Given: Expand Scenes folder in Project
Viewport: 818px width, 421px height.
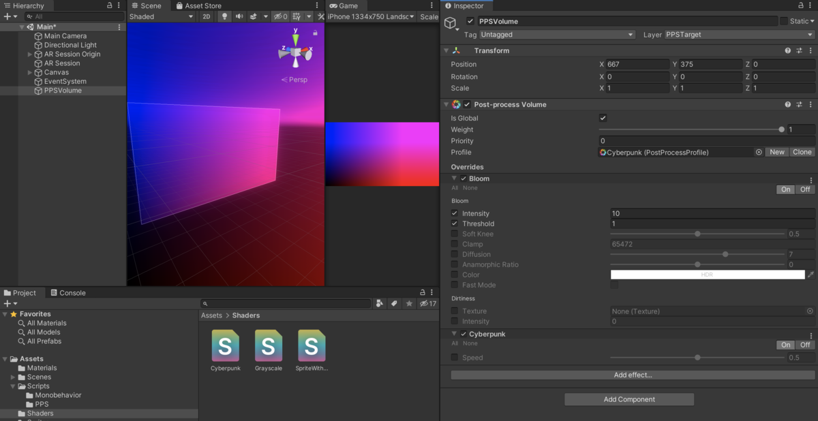Looking at the screenshot, I should click(x=13, y=377).
